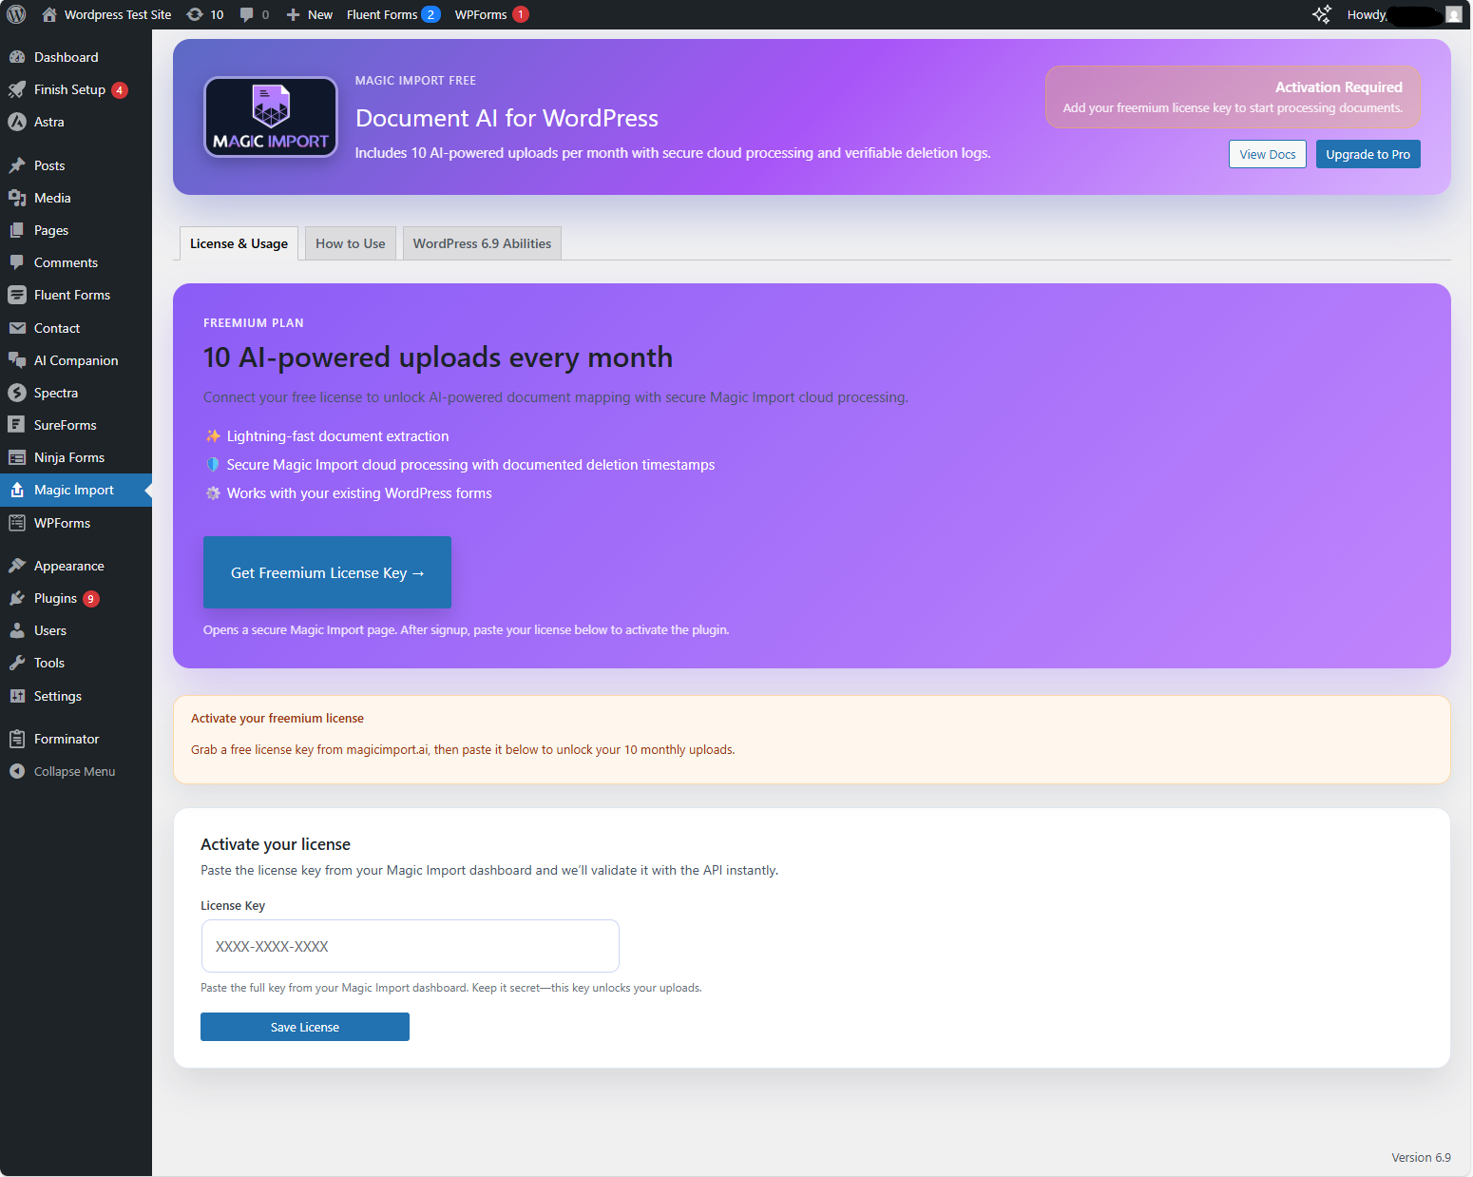
Task: Click the Forminator clipboard icon
Action: 17,739
